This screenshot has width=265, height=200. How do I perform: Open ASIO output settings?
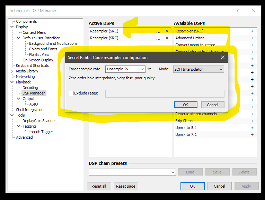(34, 104)
